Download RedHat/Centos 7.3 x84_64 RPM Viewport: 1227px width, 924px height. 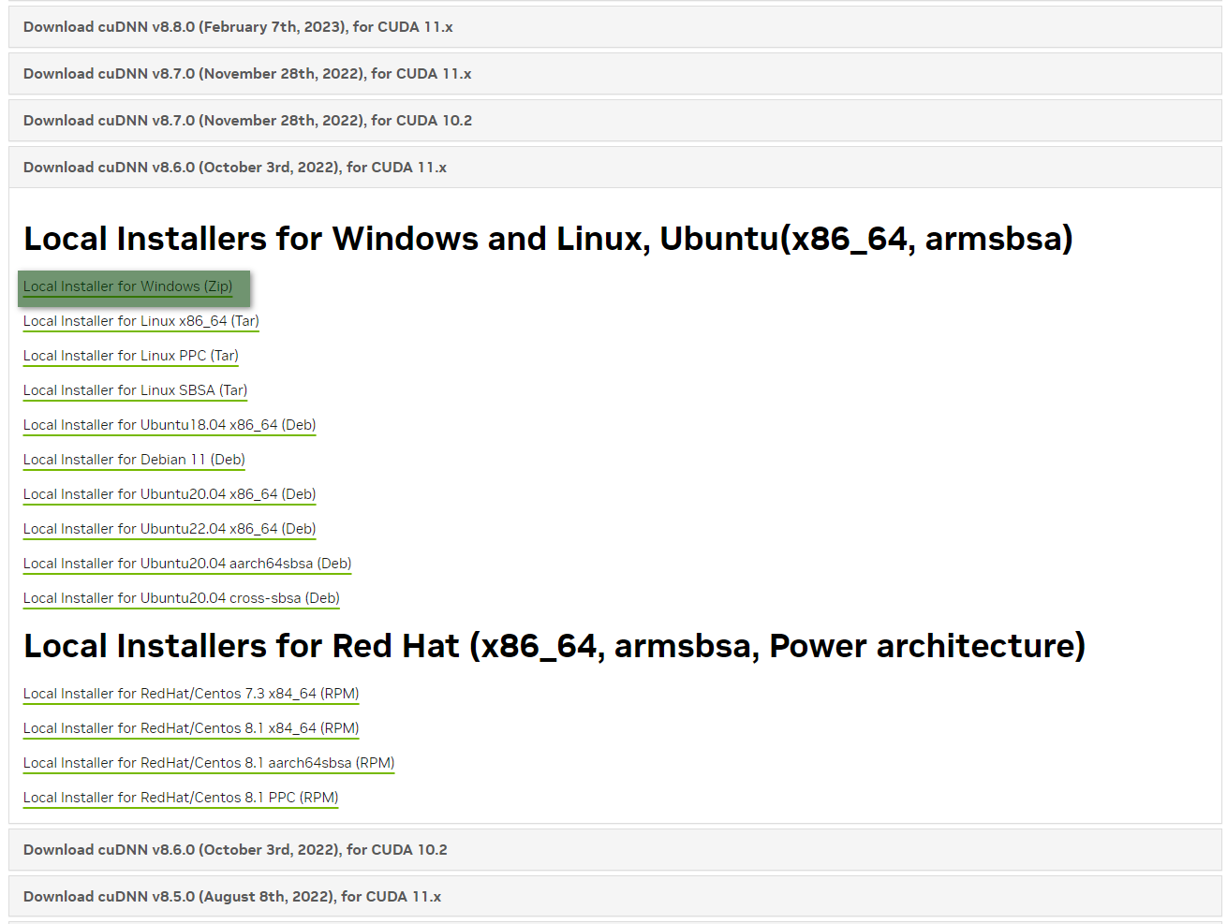pyautogui.click(x=191, y=694)
